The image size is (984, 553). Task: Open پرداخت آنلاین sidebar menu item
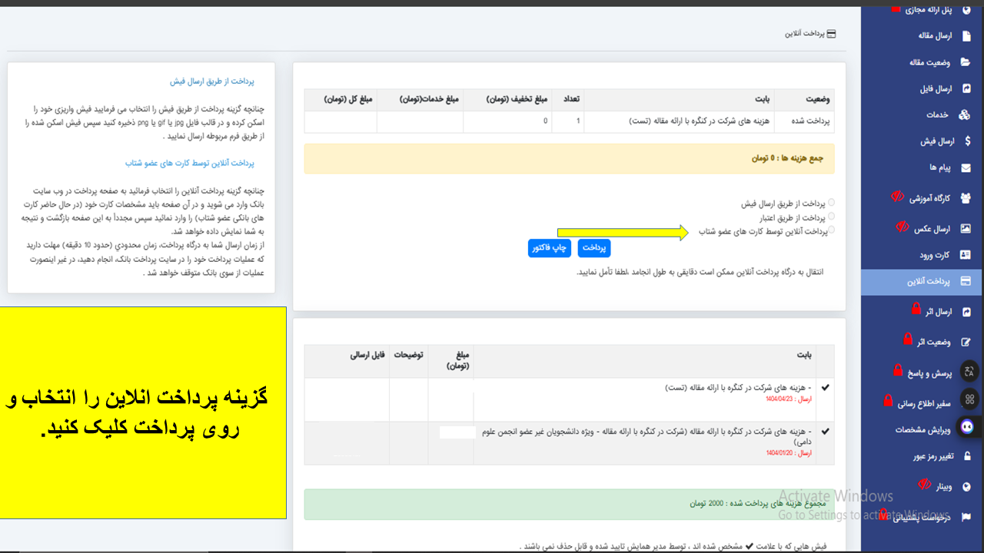922,282
